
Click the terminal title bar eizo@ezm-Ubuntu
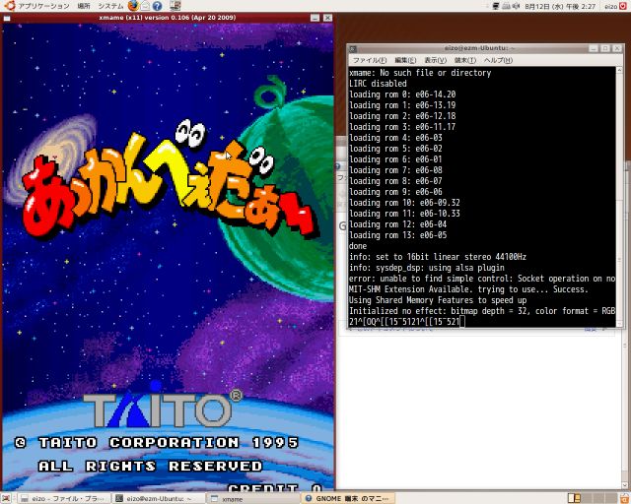pos(479,48)
